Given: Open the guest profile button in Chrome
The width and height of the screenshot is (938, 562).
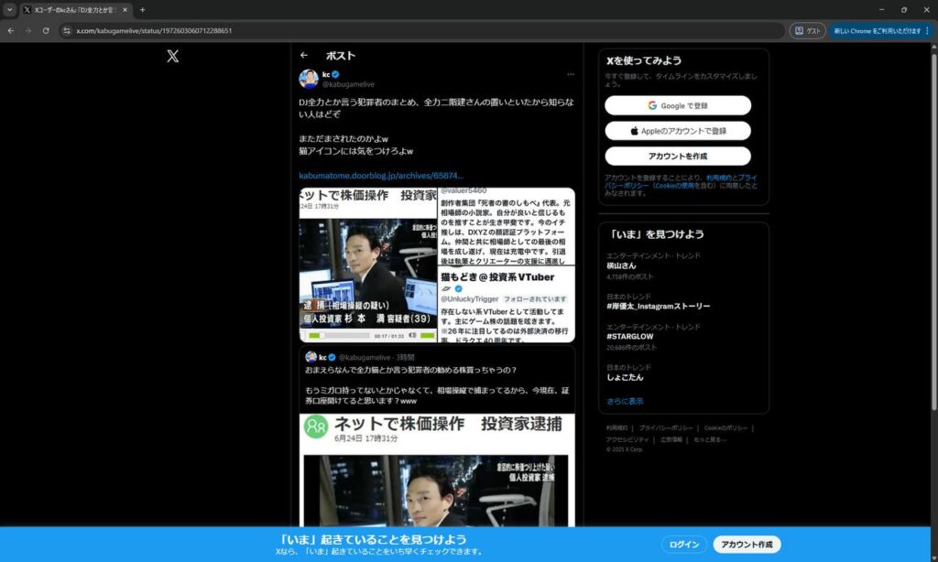Looking at the screenshot, I should click(x=808, y=30).
